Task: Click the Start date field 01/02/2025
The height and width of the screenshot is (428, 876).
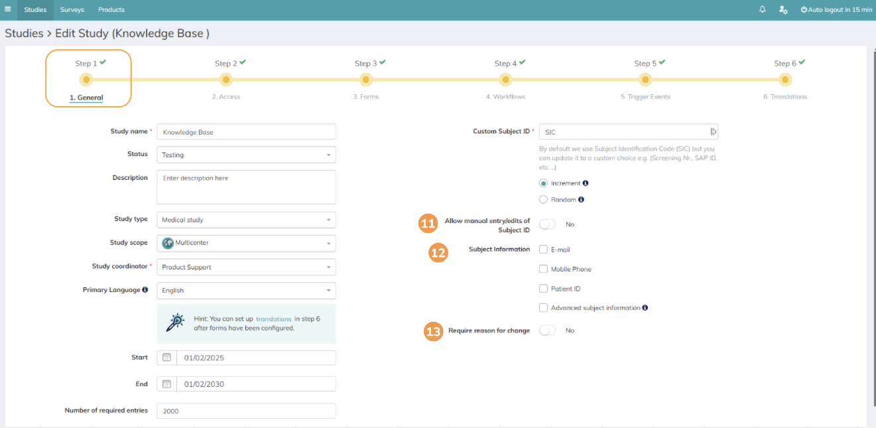Action: pyautogui.click(x=256, y=358)
